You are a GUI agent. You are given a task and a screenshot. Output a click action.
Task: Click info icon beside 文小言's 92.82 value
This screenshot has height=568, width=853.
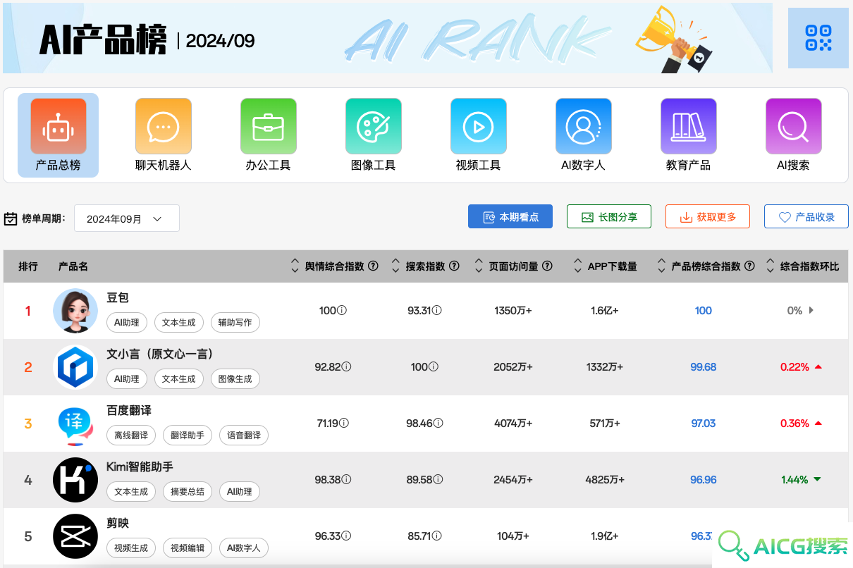[x=346, y=367]
